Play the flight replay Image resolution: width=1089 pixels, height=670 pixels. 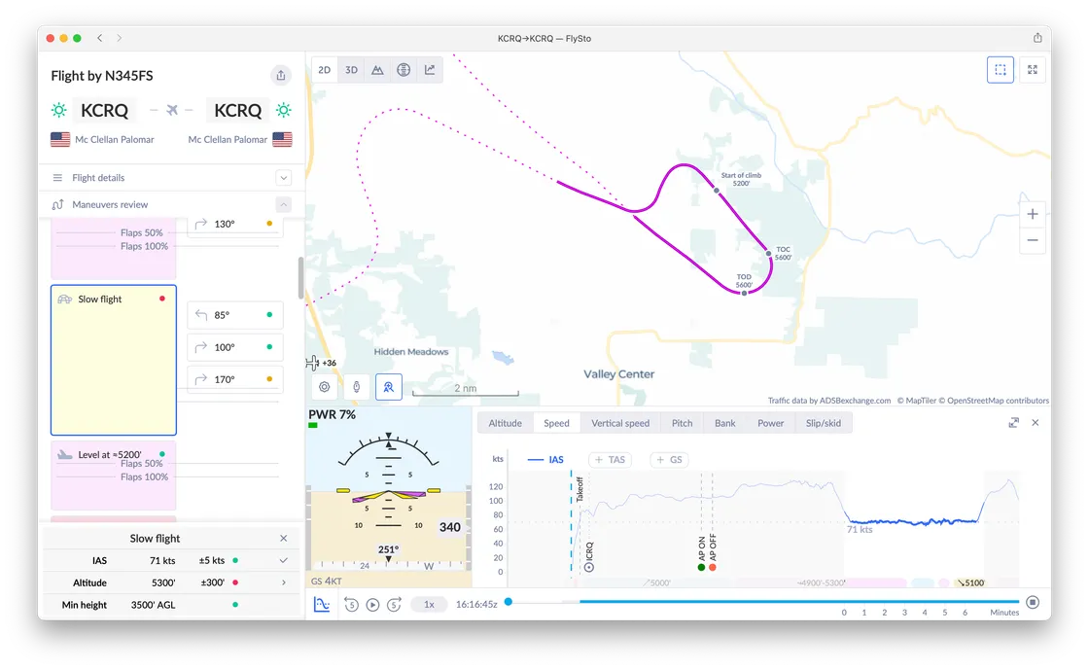coord(373,605)
